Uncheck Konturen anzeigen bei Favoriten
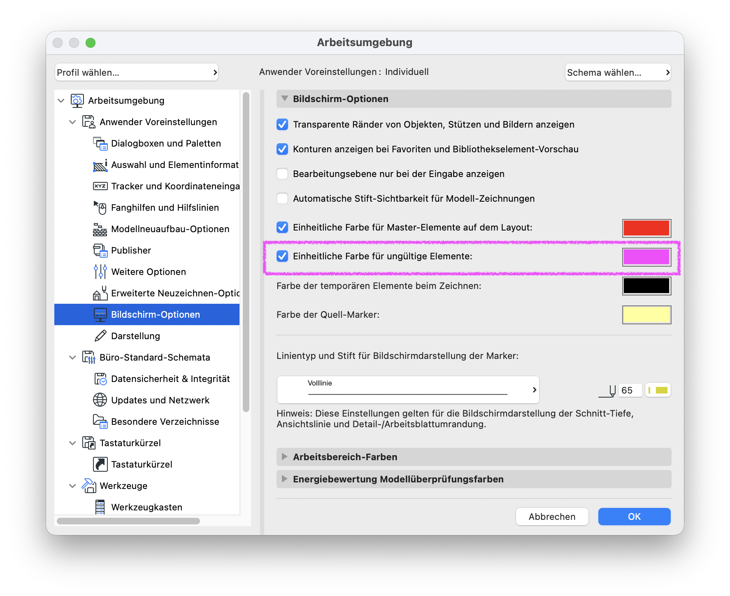730x596 pixels. (x=282, y=149)
